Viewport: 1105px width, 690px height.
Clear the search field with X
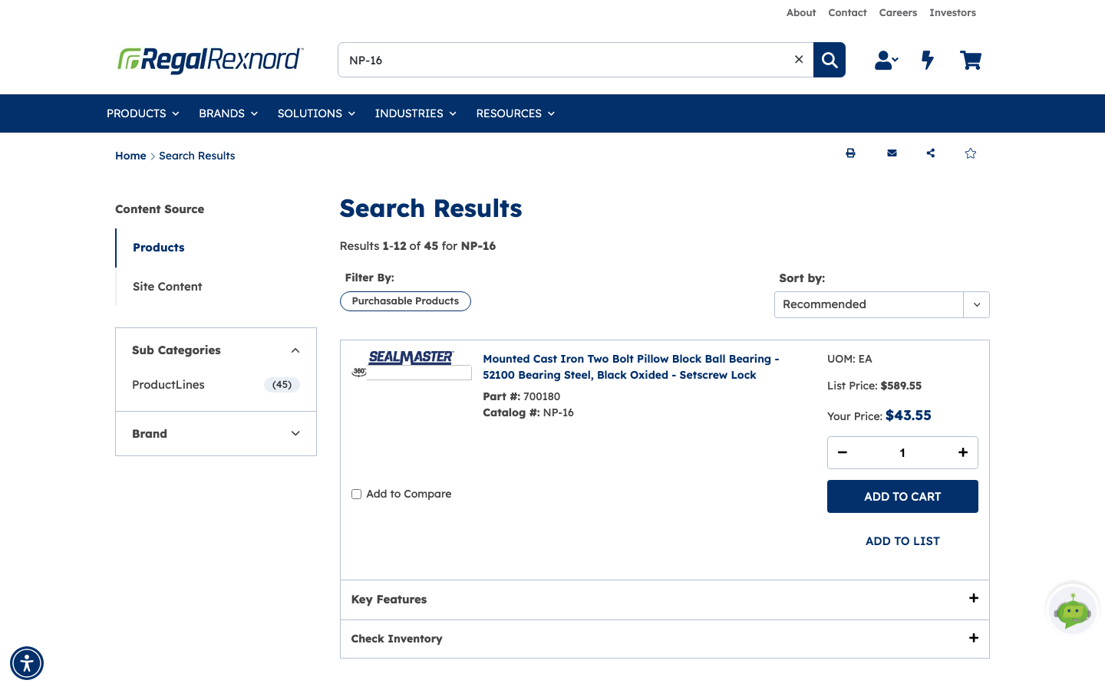pyautogui.click(x=799, y=60)
